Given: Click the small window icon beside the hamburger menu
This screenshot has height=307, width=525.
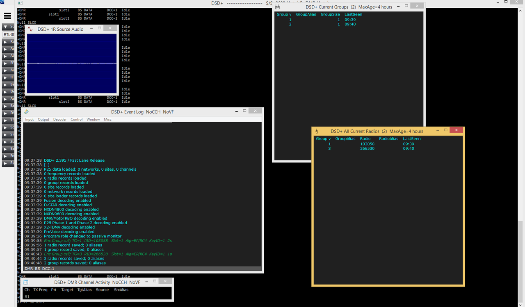Looking at the screenshot, I should click(x=19, y=3).
